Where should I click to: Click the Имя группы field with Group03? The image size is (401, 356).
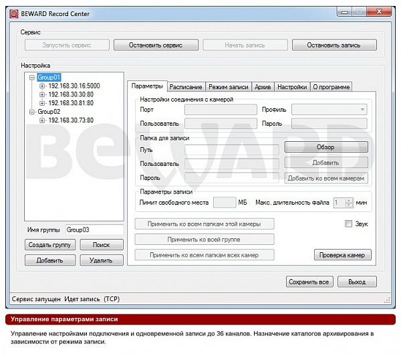94,230
